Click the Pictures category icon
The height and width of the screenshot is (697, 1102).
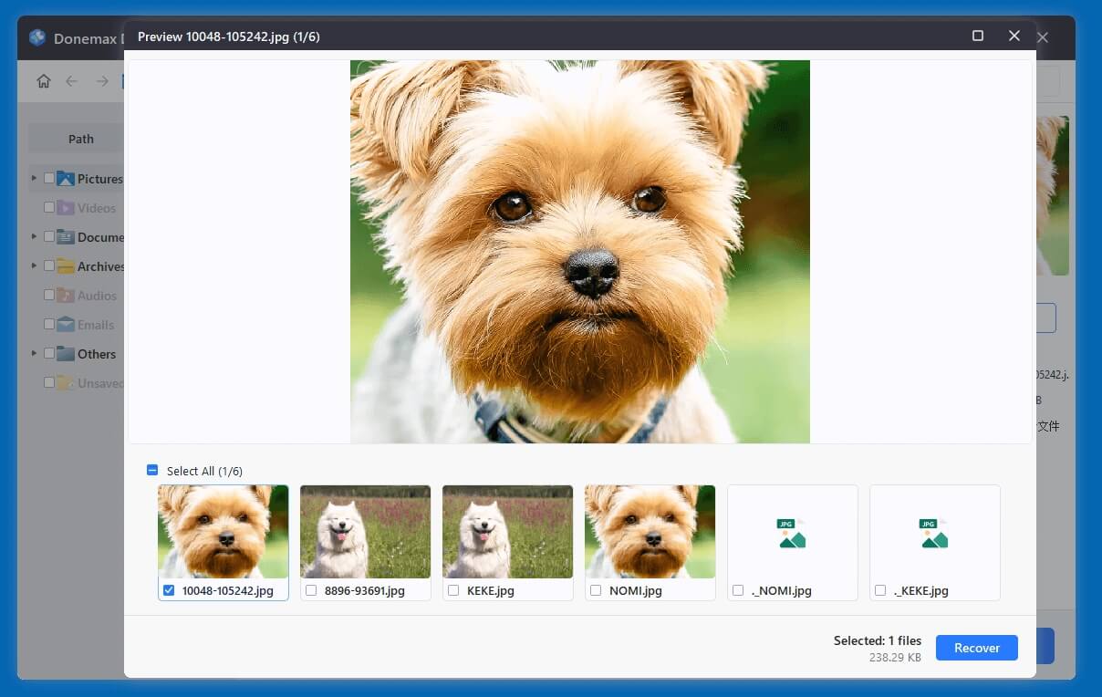coord(64,179)
